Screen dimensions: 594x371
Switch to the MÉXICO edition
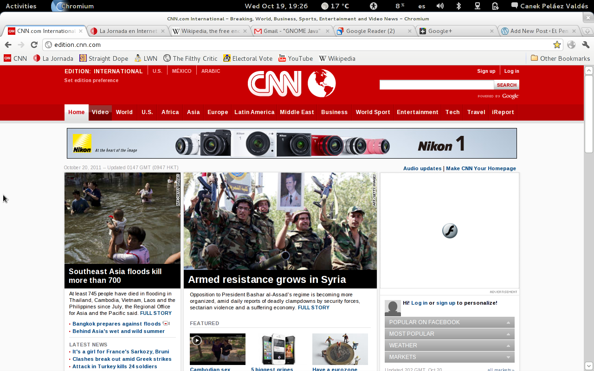(x=182, y=71)
